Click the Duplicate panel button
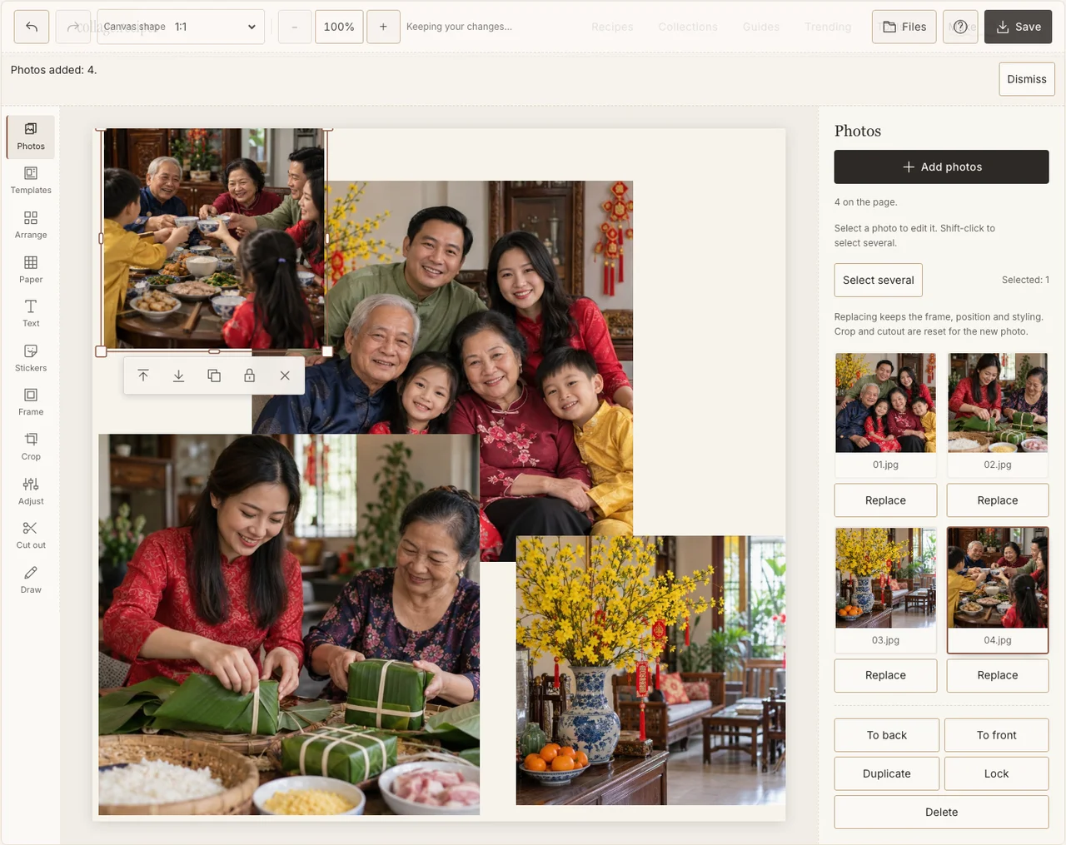The height and width of the screenshot is (845, 1066). tap(887, 773)
